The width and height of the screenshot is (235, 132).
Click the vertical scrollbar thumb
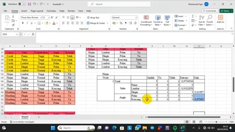[234, 85]
